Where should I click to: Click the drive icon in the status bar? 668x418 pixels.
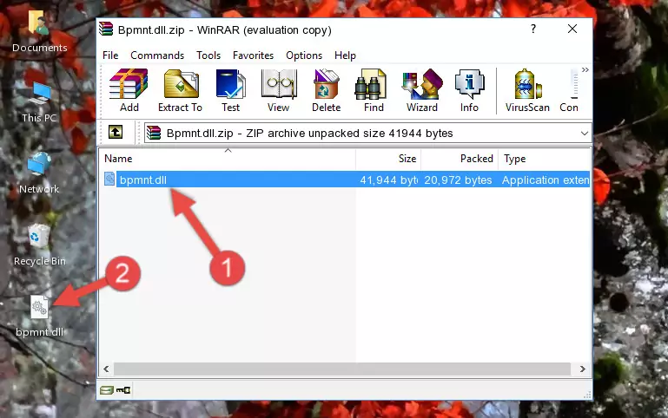click(x=107, y=389)
